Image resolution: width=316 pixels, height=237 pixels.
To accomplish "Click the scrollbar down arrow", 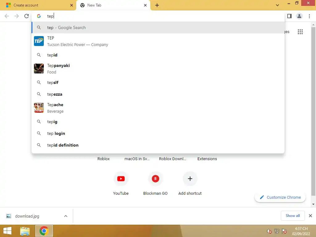I will pos(313,204).
